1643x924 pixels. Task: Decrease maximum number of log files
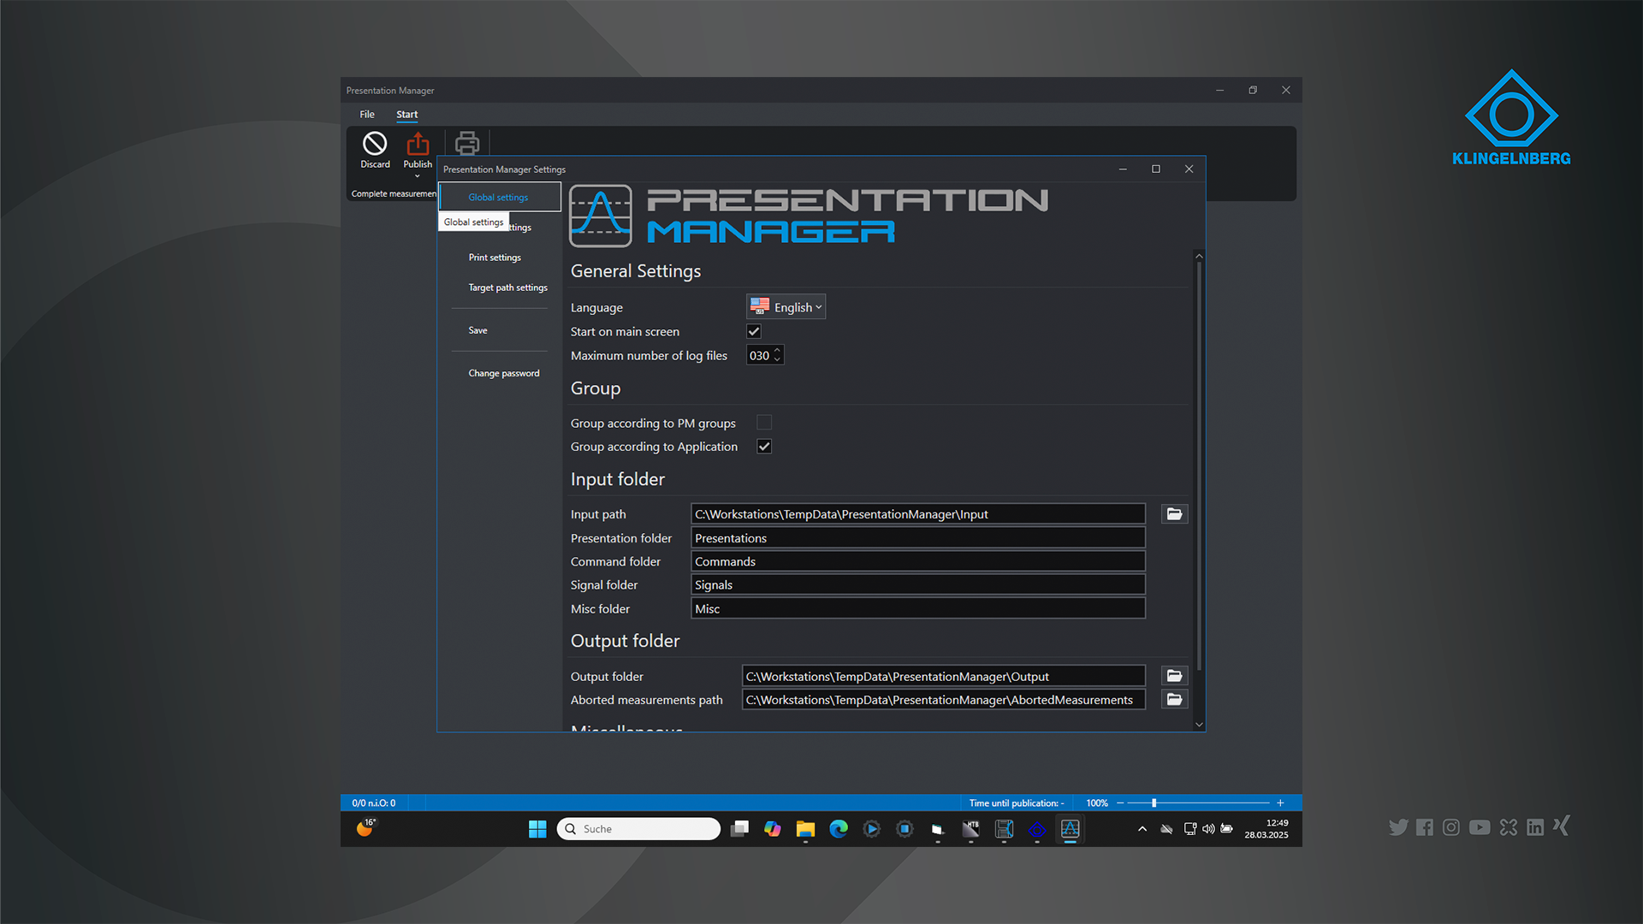coord(777,359)
